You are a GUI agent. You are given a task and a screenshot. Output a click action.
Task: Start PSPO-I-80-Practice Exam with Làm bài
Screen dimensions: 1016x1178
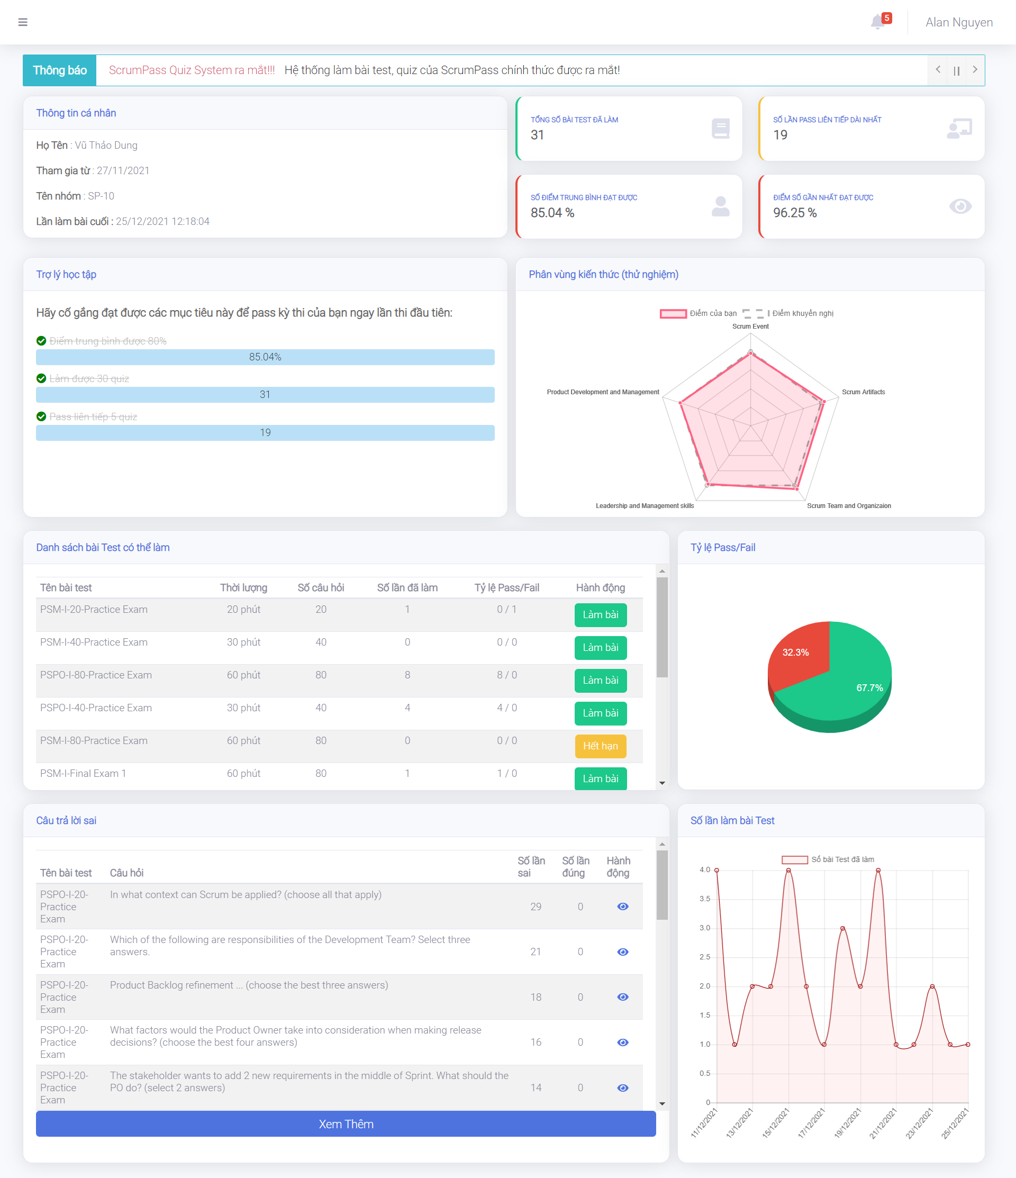pyautogui.click(x=601, y=681)
